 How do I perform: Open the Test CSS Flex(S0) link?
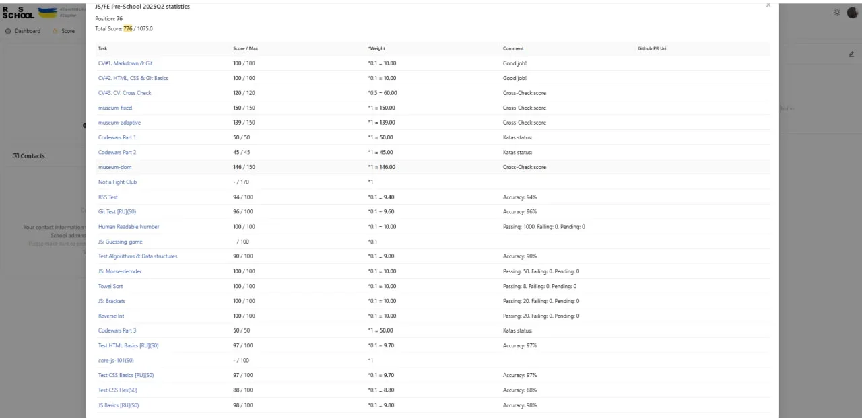(118, 390)
